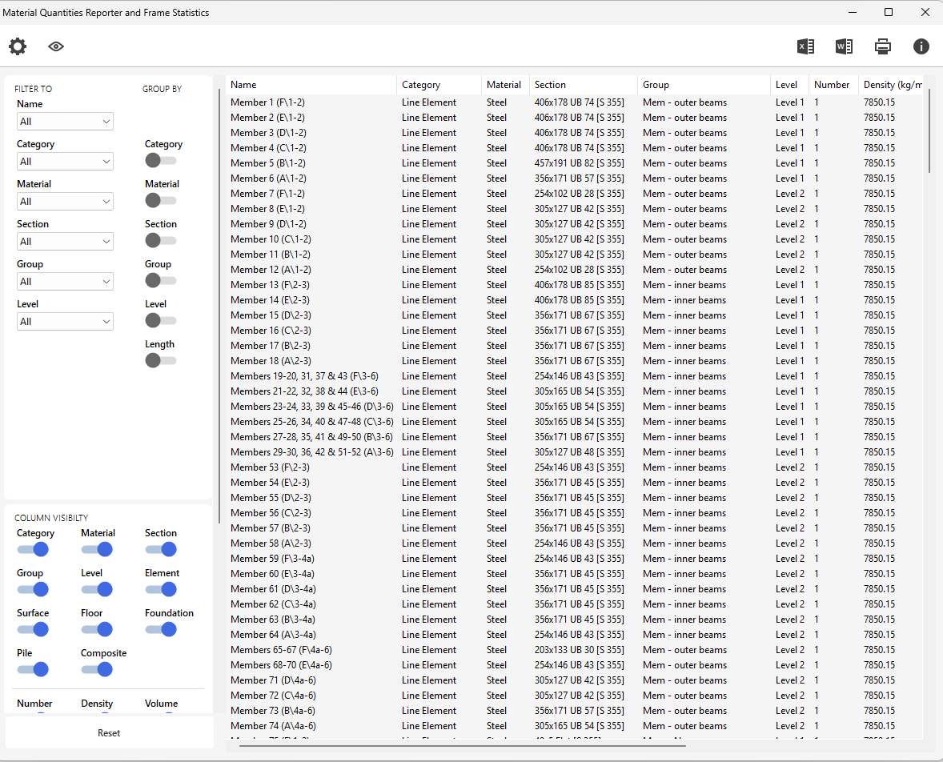Sort by Level column header
Screen dimensions: 943x762
pos(789,85)
